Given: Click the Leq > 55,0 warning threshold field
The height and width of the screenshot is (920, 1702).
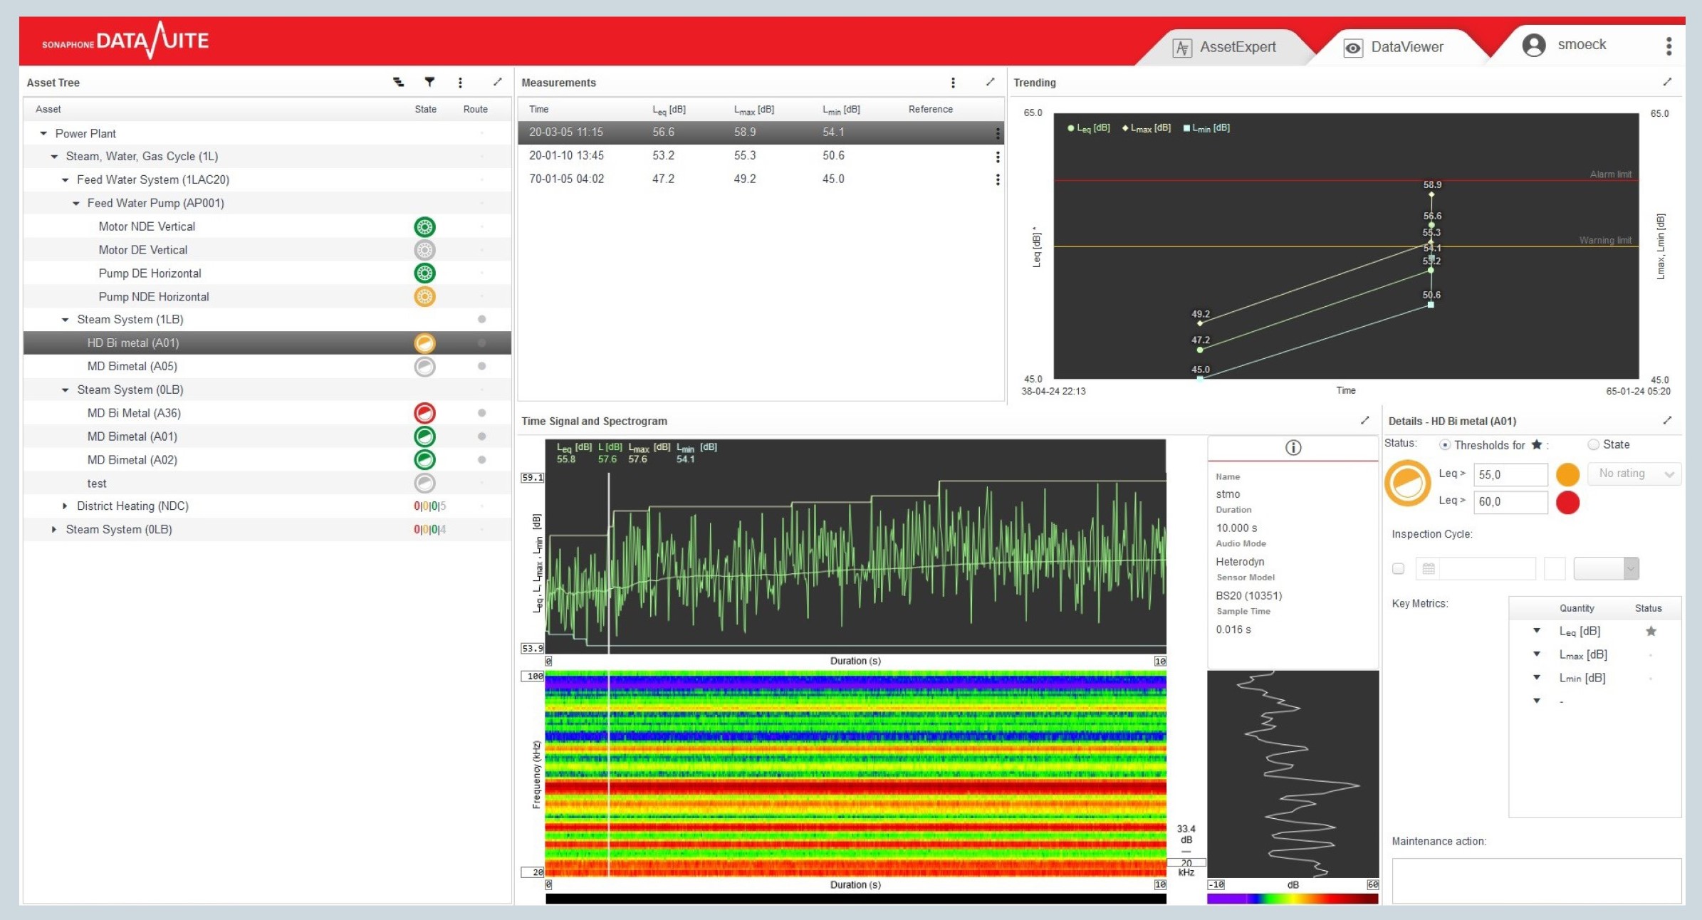Looking at the screenshot, I should click(1509, 474).
